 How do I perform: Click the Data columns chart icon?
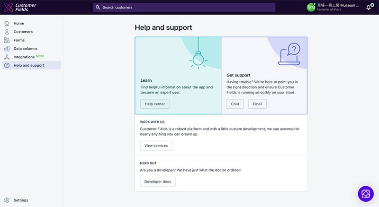(x=7, y=49)
